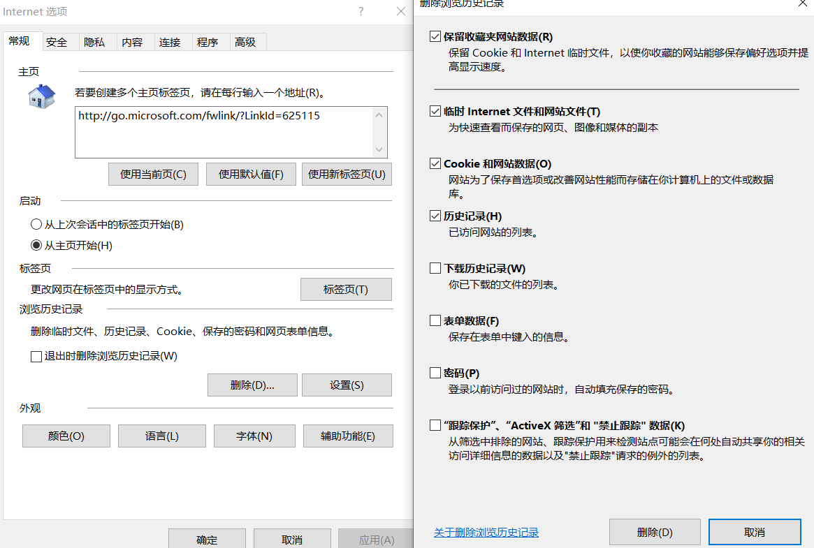
Task: Uncheck 保留收藏夹网站数据 checkbox
Action: point(435,37)
